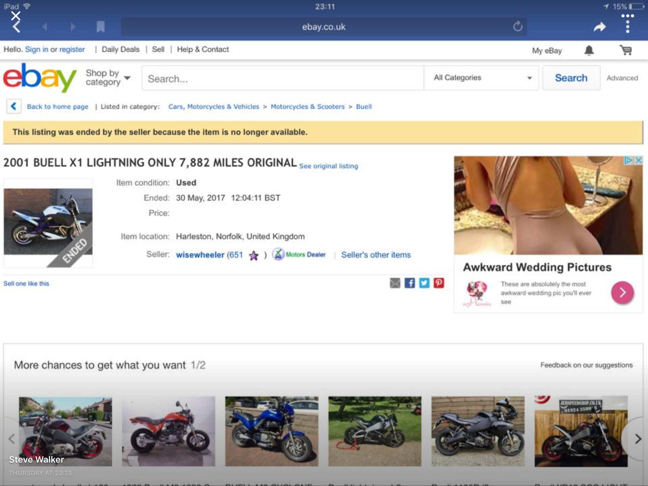Click the Search button
This screenshot has height=486, width=648.
click(571, 78)
